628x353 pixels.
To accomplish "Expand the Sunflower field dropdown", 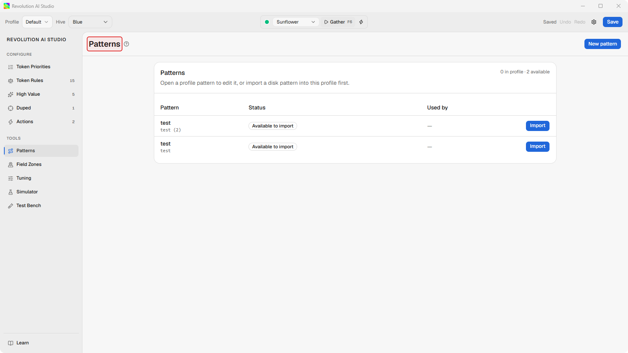I will 296,22.
